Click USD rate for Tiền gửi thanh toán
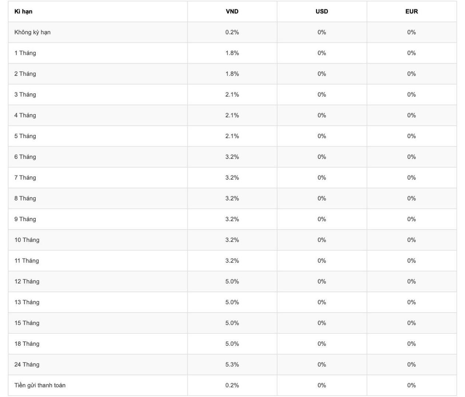This screenshot has height=397, width=465. 322,385
